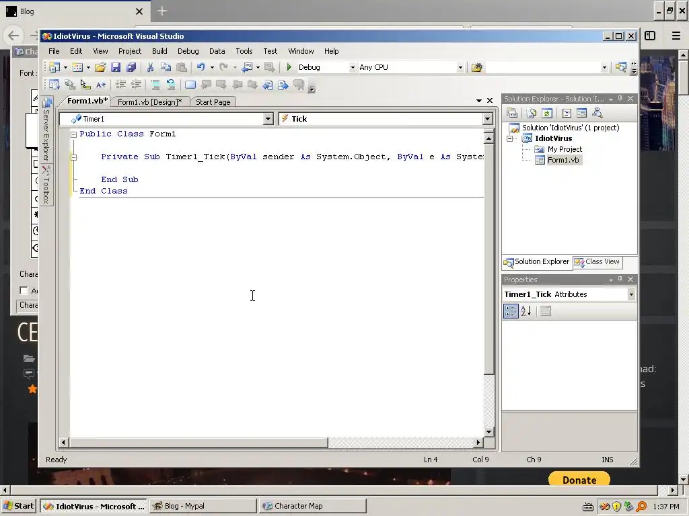689x516 pixels.
Task: Tick the checkbox in the Character Map window
Action: (24, 290)
